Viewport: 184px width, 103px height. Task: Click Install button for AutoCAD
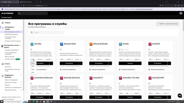[x=158, y=63]
